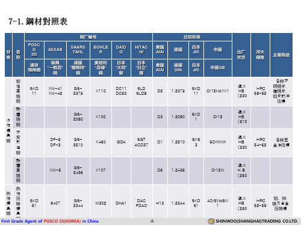Select the 9CrWMn cell
301x225 pixels.
218,142
